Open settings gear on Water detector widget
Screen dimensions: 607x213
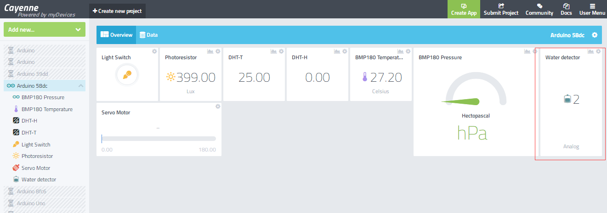click(598, 51)
